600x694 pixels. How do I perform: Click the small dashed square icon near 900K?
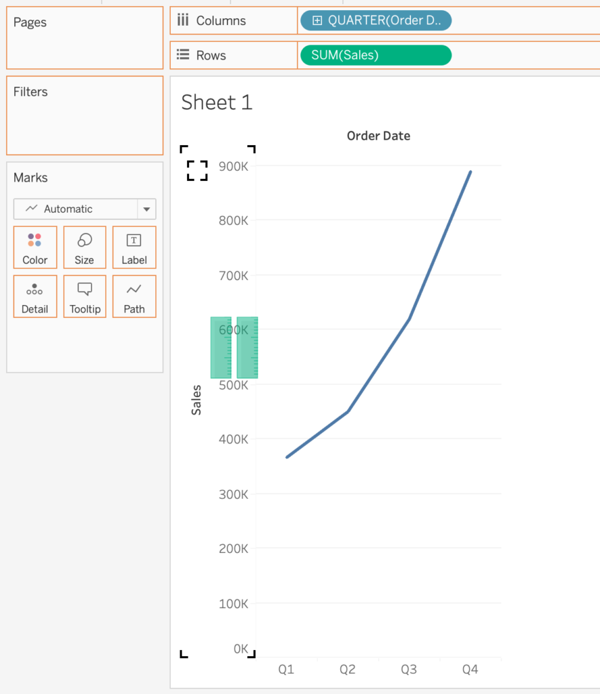pyautogui.click(x=197, y=170)
